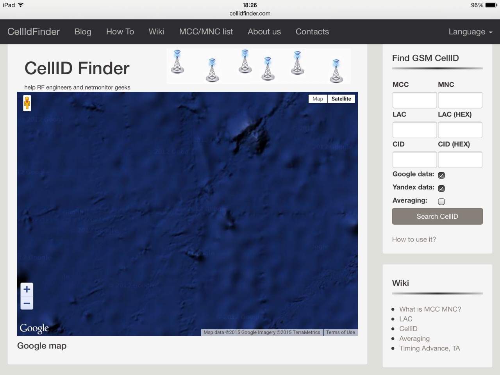
Task: Tap the Wi-Fi icon in the status bar
Action: (x=21, y=5)
